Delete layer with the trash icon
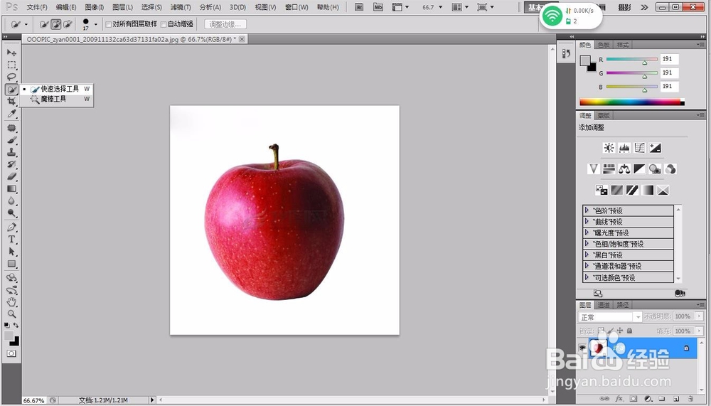 tap(690, 399)
